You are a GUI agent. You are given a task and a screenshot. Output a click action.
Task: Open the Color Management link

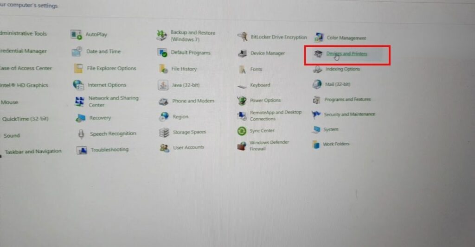coord(346,38)
